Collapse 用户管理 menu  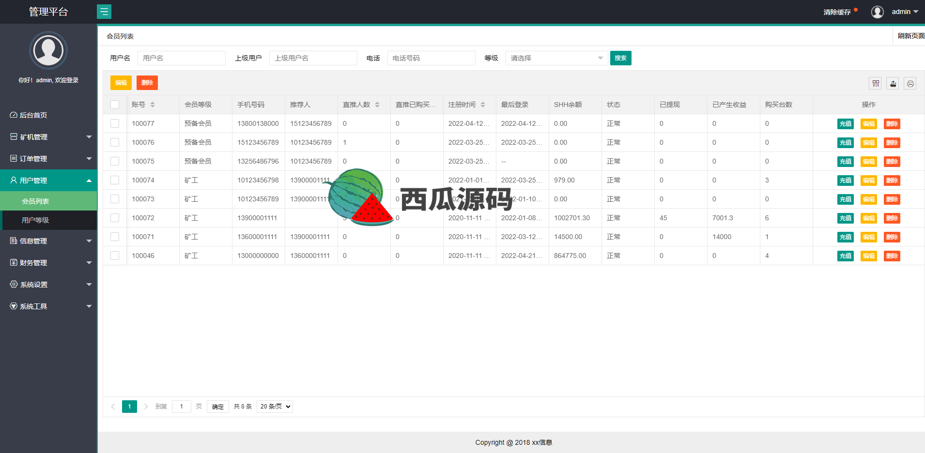(x=48, y=181)
